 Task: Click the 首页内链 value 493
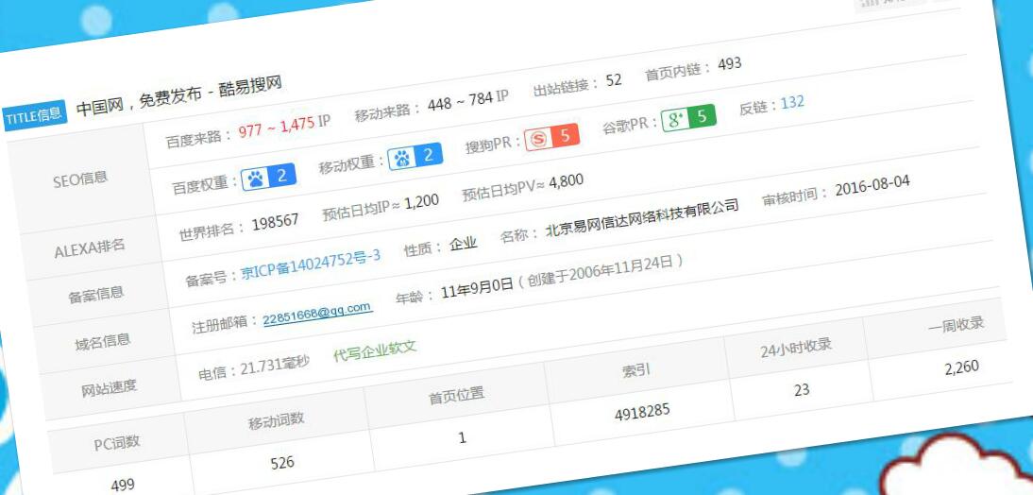pyautogui.click(x=729, y=64)
